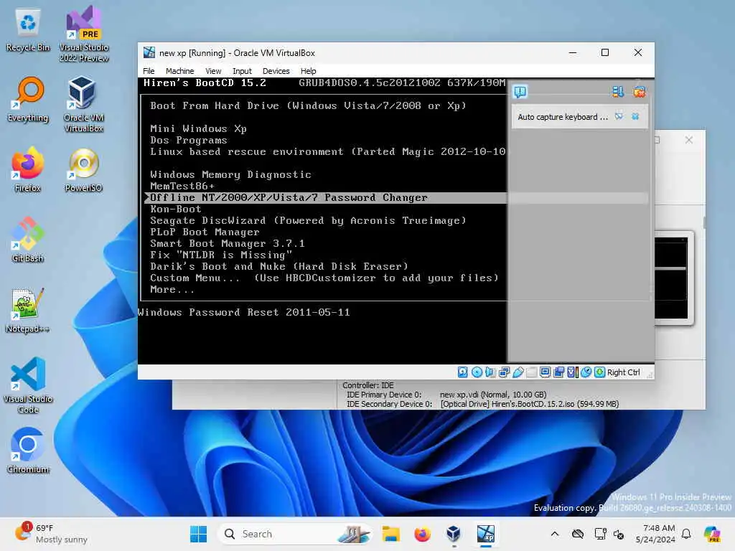The width and height of the screenshot is (735, 551).
Task: Click the display settings indicator
Action: point(546,372)
